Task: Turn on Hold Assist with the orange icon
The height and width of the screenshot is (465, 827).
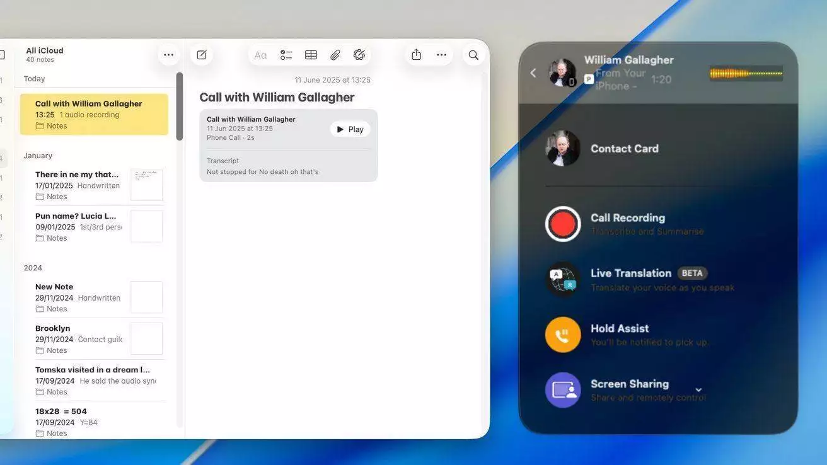Action: [x=563, y=335]
